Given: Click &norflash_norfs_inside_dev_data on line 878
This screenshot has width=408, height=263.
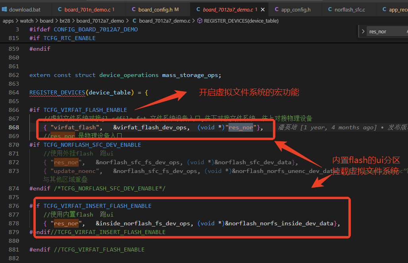Looking at the screenshot, I should click(x=279, y=223).
